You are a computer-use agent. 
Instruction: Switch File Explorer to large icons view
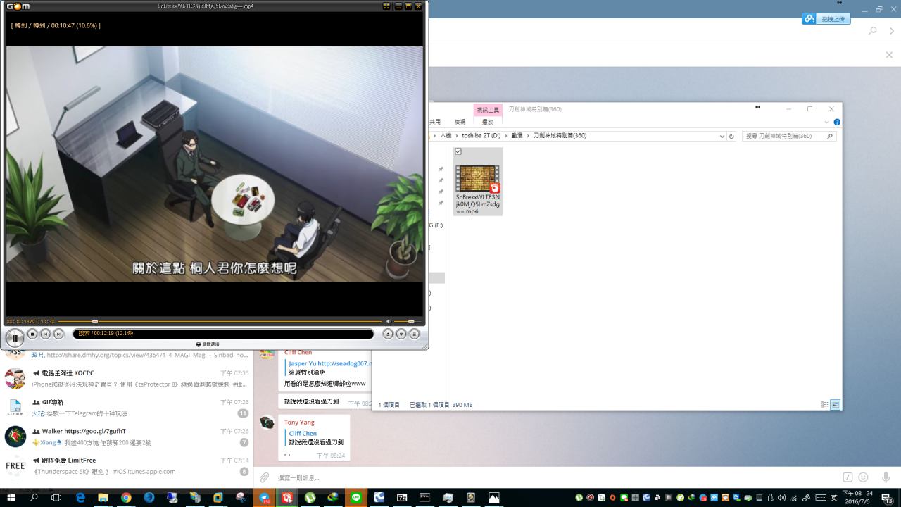click(836, 405)
